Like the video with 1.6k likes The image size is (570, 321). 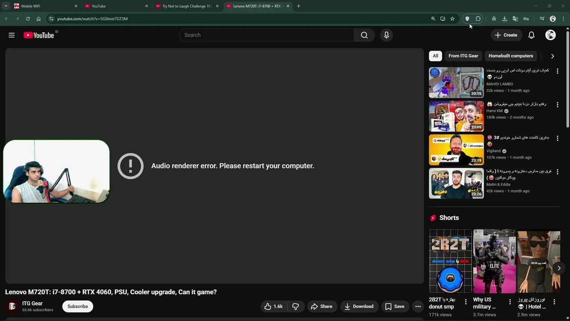pos(273,306)
